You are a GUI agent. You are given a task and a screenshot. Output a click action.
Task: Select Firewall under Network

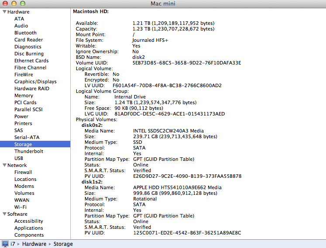[23, 172]
